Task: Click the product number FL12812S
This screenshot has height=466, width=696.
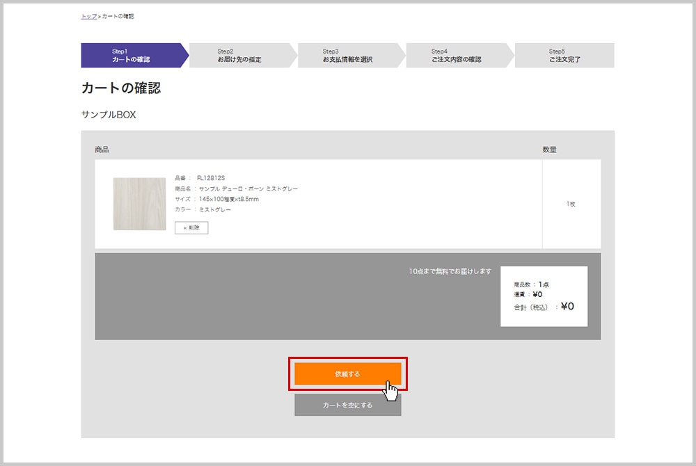Action: (x=211, y=178)
